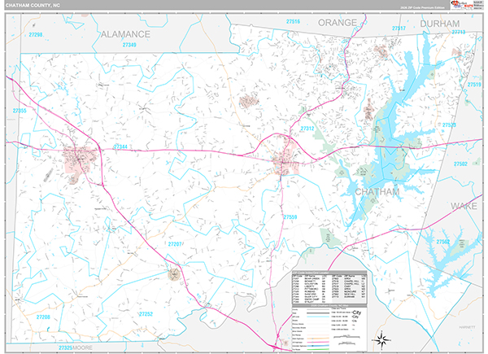
Task: Click the compass rose icon
Action: [383, 339]
